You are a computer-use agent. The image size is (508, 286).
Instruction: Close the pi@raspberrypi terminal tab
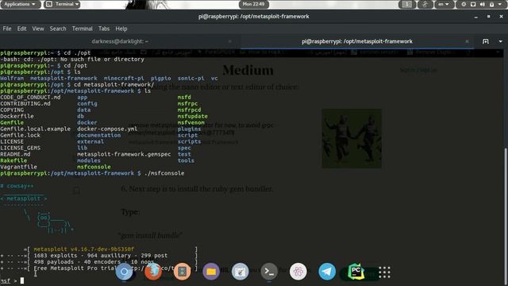coord(467,41)
